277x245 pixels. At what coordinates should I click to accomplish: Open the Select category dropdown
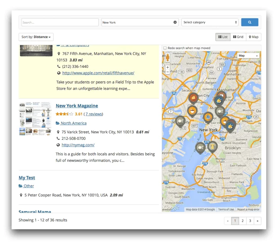(x=210, y=22)
